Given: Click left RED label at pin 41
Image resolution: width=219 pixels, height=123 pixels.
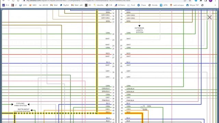Looking at the screenshot, I should [108, 112].
